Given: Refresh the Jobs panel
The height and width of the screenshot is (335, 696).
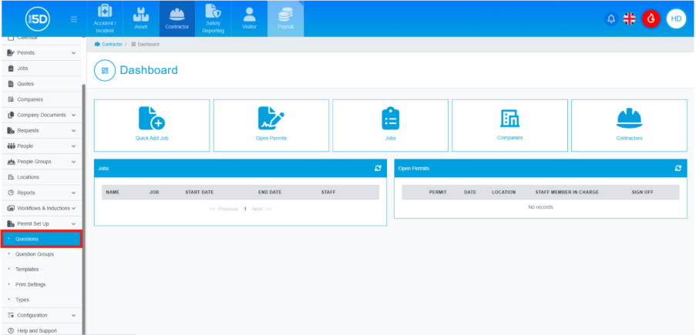Looking at the screenshot, I should coord(378,168).
